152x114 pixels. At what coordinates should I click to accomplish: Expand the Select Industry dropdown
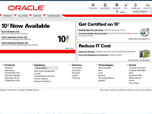pos(46,68)
